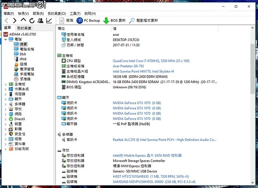Open the 我的最愛(O) menu
This screenshot has height=188, width=258.
pyautogui.click(x=57, y=14)
